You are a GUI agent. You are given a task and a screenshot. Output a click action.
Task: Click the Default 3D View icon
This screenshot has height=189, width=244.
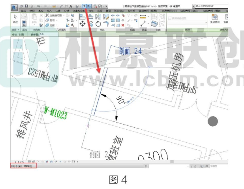77,6
